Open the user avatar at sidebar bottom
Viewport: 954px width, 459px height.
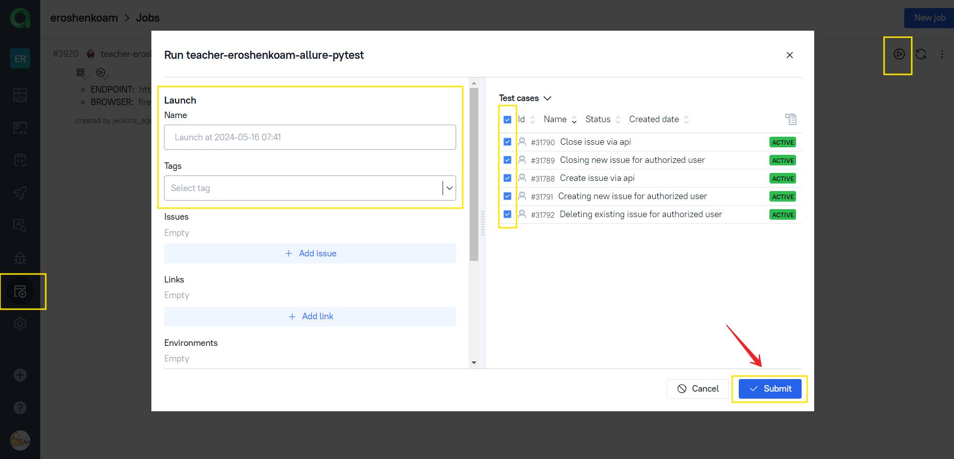[20, 440]
